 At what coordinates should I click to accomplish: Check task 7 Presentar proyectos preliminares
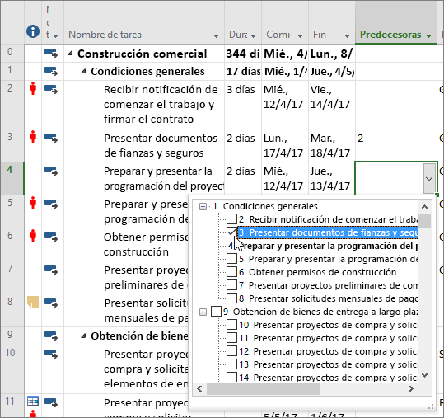click(231, 285)
